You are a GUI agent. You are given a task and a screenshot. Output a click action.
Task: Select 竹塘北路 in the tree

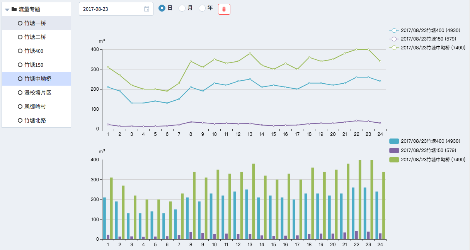point(35,120)
